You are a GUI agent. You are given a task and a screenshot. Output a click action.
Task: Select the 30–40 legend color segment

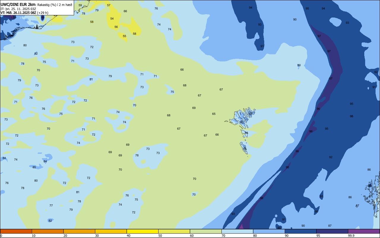111,231
